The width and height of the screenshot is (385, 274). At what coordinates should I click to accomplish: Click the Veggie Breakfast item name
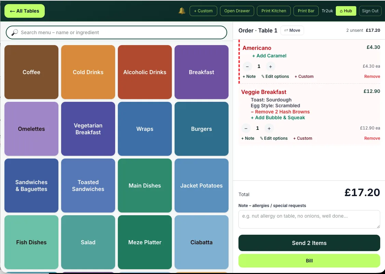[x=264, y=92]
